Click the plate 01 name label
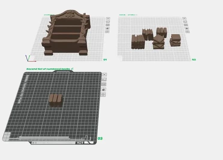Viewport: 223px width, 160px height. click(49, 15)
